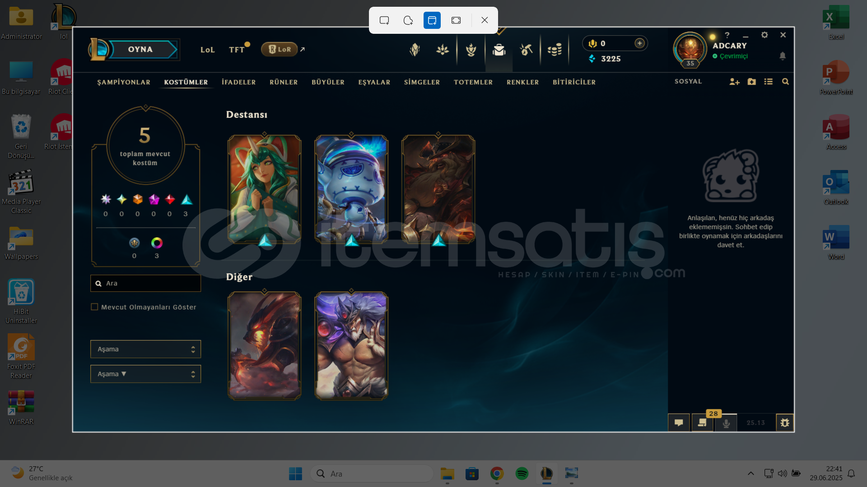867x487 pixels.
Task: Click the skin search field Ara
Action: pyautogui.click(x=145, y=283)
